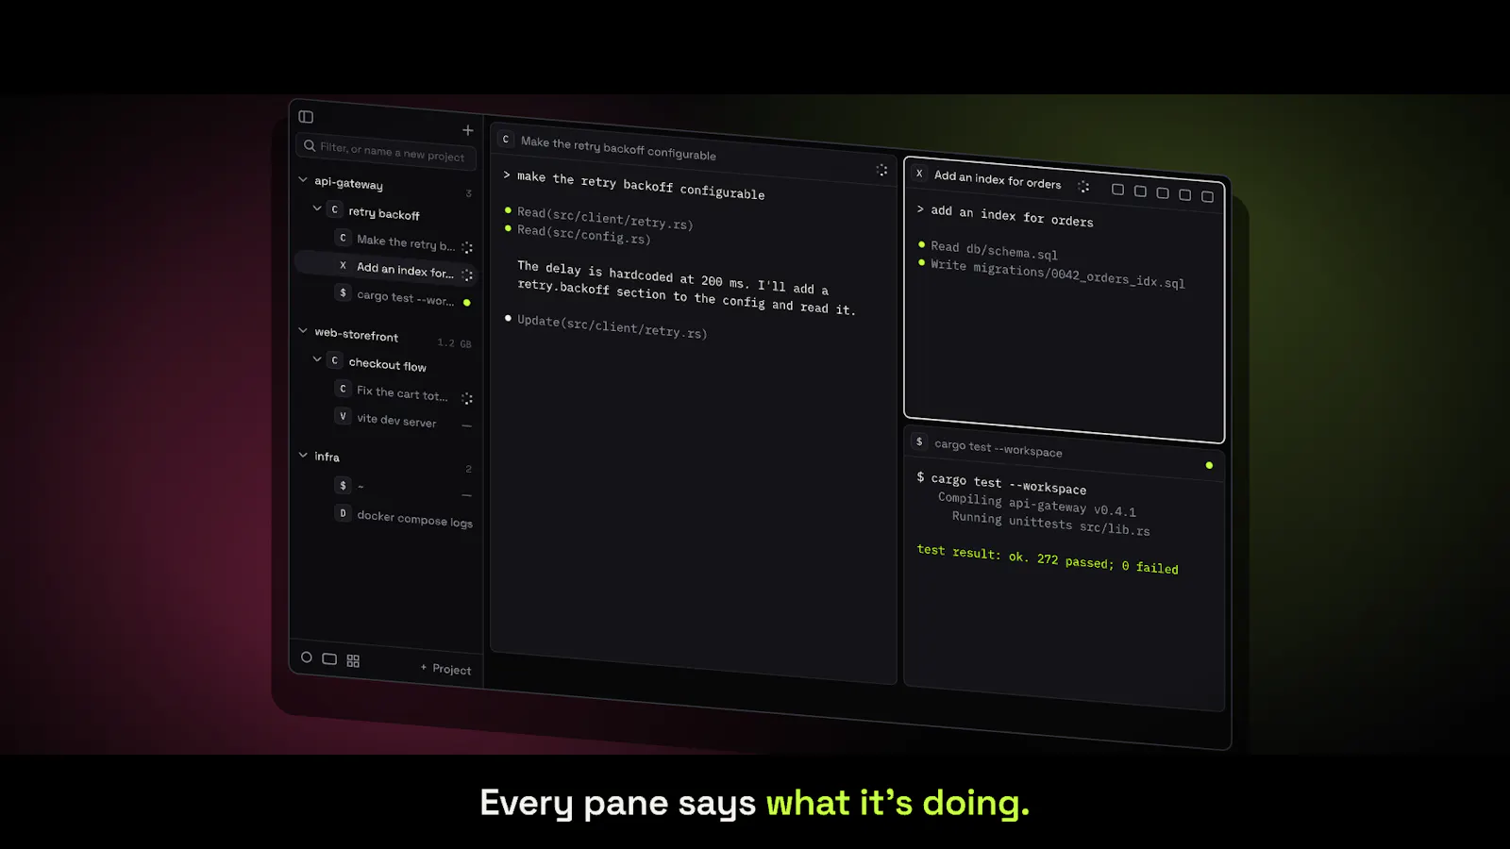This screenshot has height=849, width=1510.
Task: Collapse the checkout flow group chevron
Action: click(317, 359)
